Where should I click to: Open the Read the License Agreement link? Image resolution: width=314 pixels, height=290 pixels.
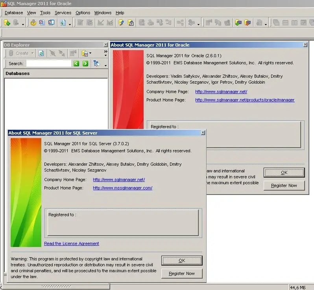[72, 243]
